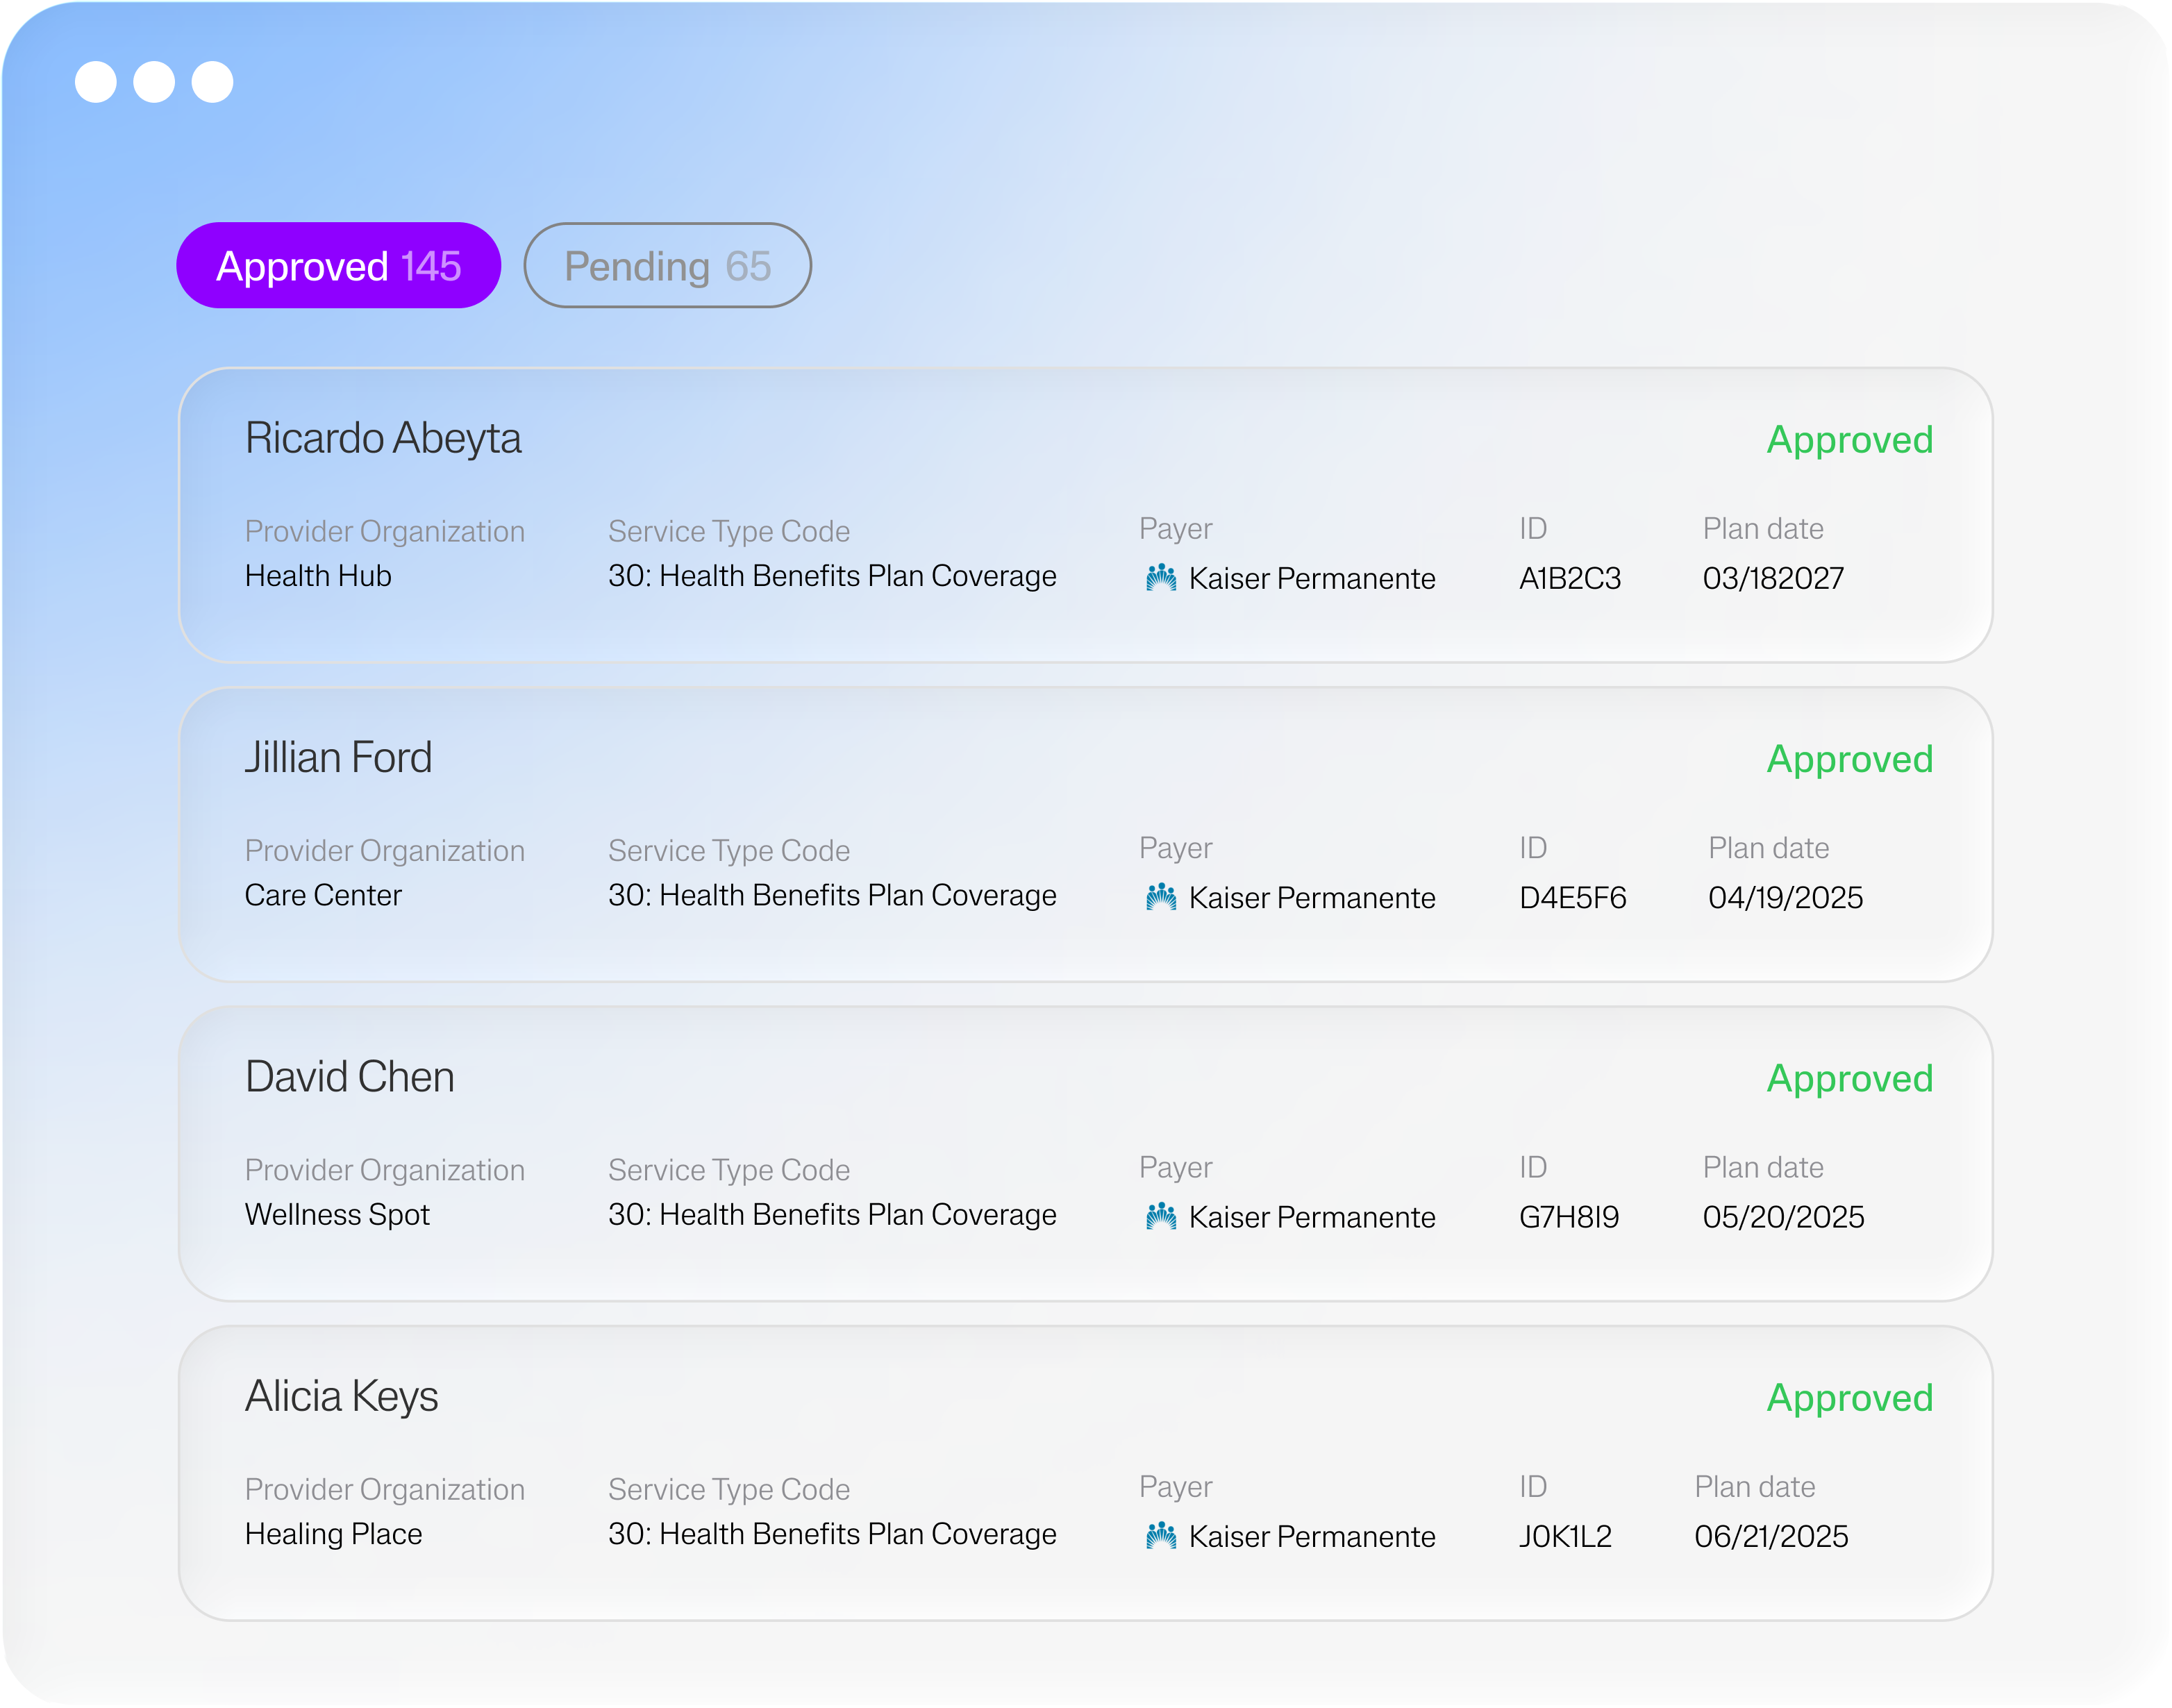Click Kaiser Permanente logo in Jillian Ford card
2172x1708 pixels.
[1160, 897]
